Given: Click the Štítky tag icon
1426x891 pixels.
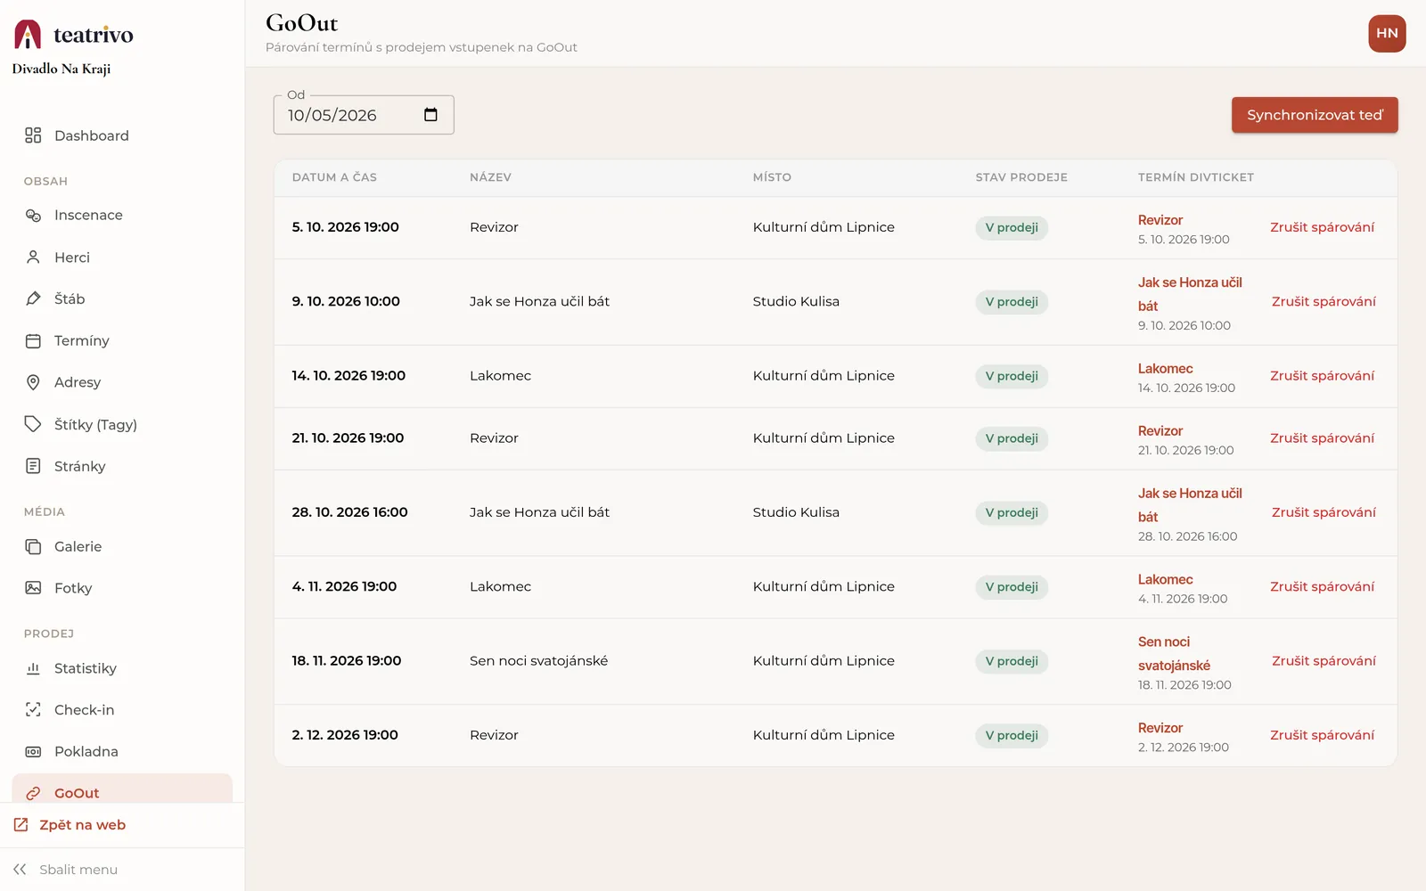Looking at the screenshot, I should click(x=33, y=424).
